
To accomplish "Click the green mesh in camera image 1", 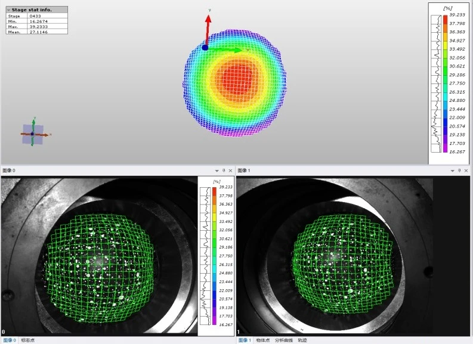I will (343, 265).
